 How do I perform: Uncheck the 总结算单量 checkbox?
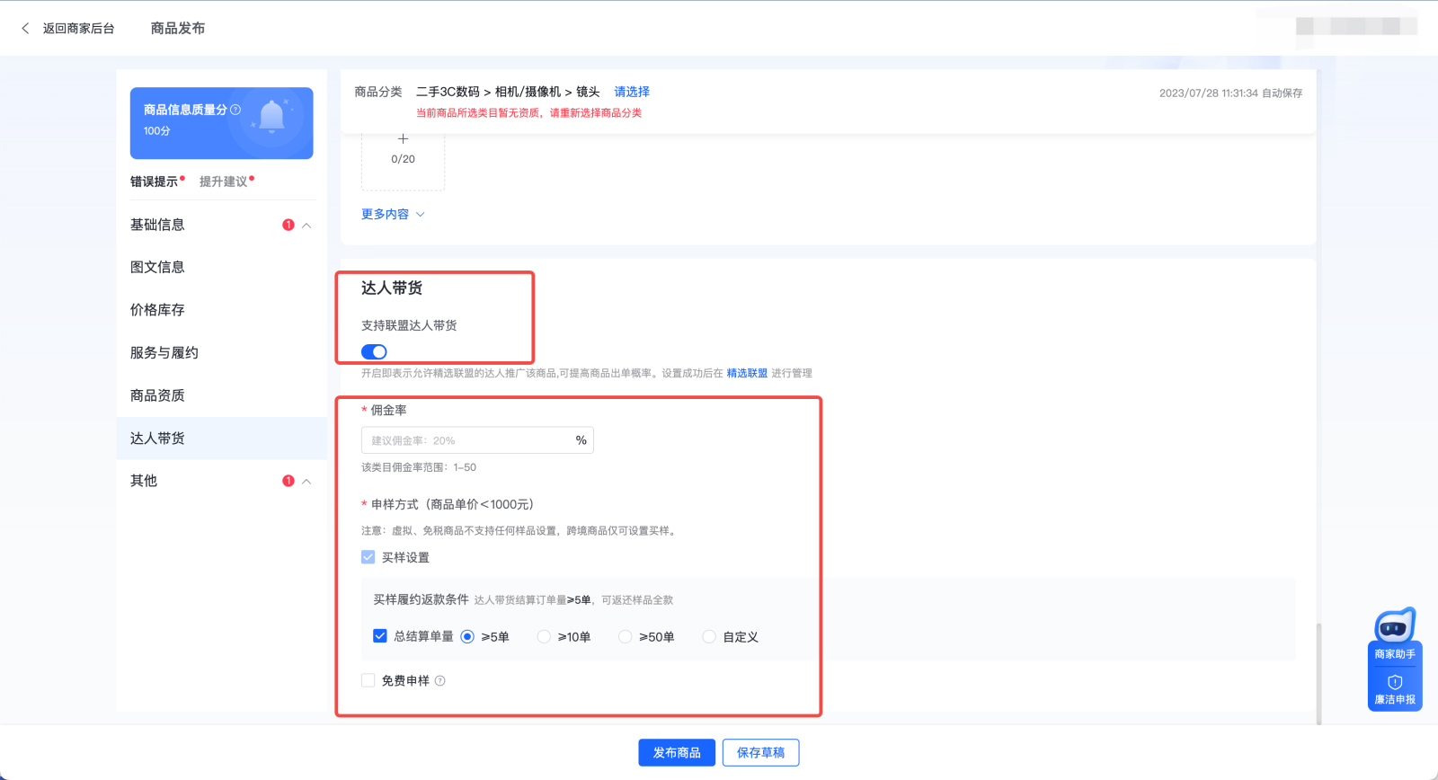point(380,636)
